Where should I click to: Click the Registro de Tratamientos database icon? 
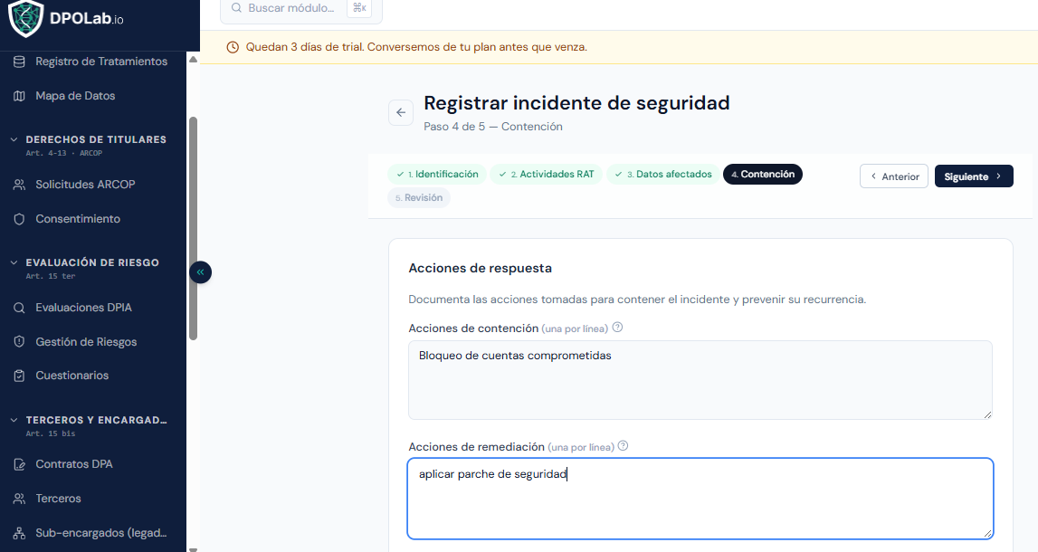19,62
